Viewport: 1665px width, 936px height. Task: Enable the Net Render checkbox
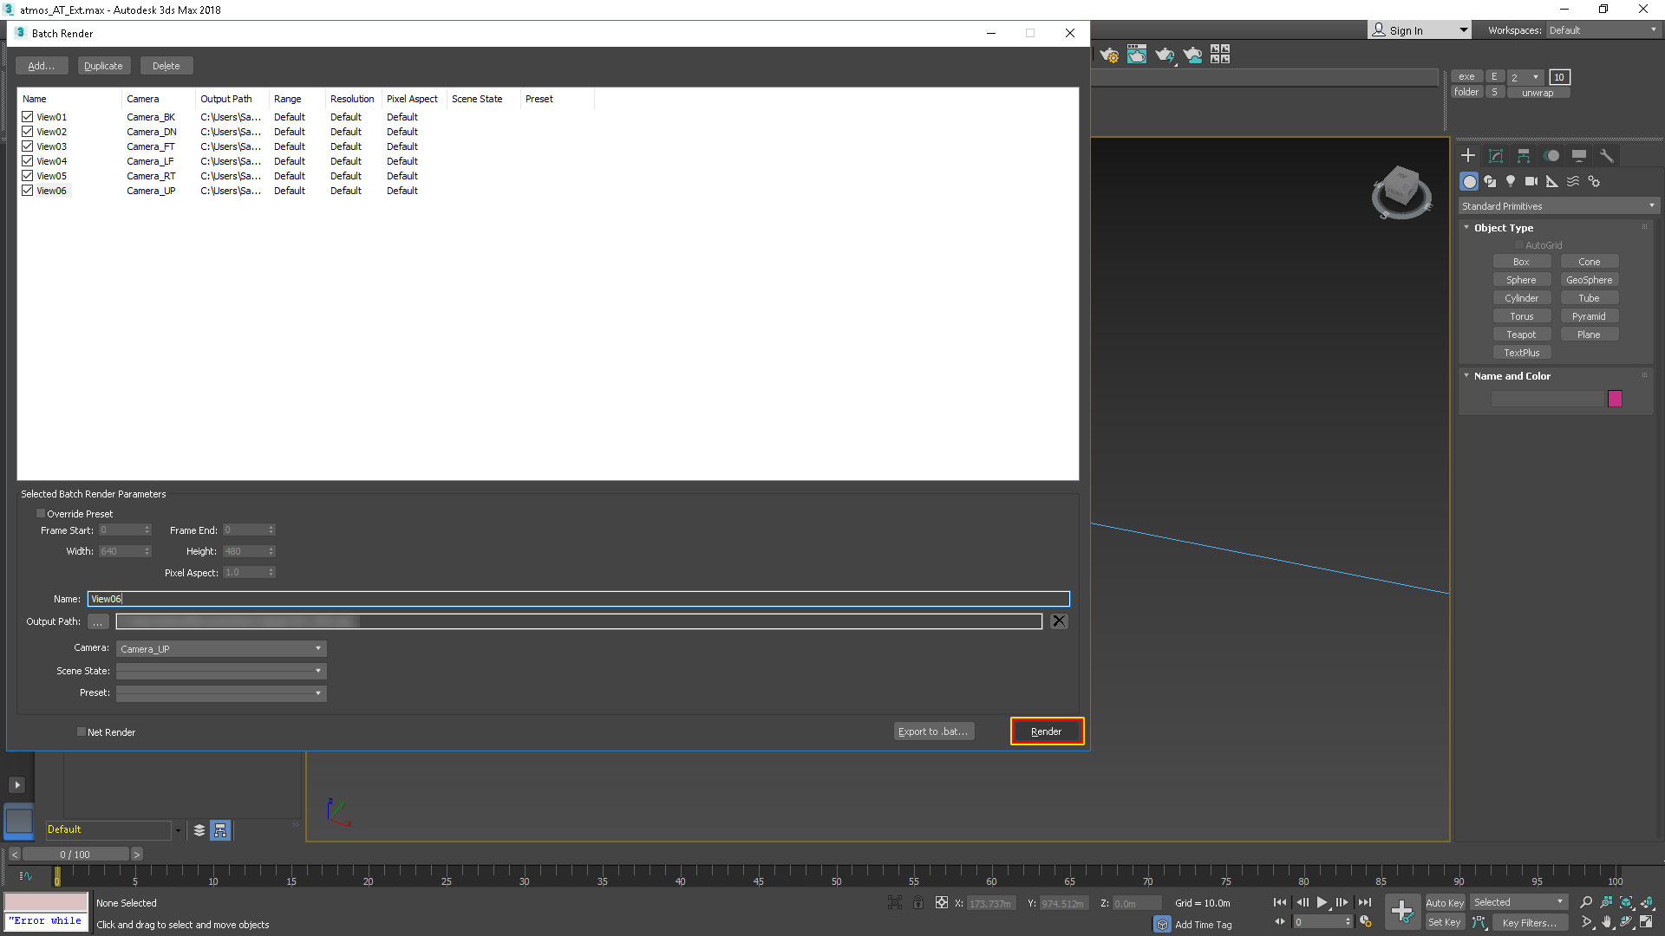(82, 732)
